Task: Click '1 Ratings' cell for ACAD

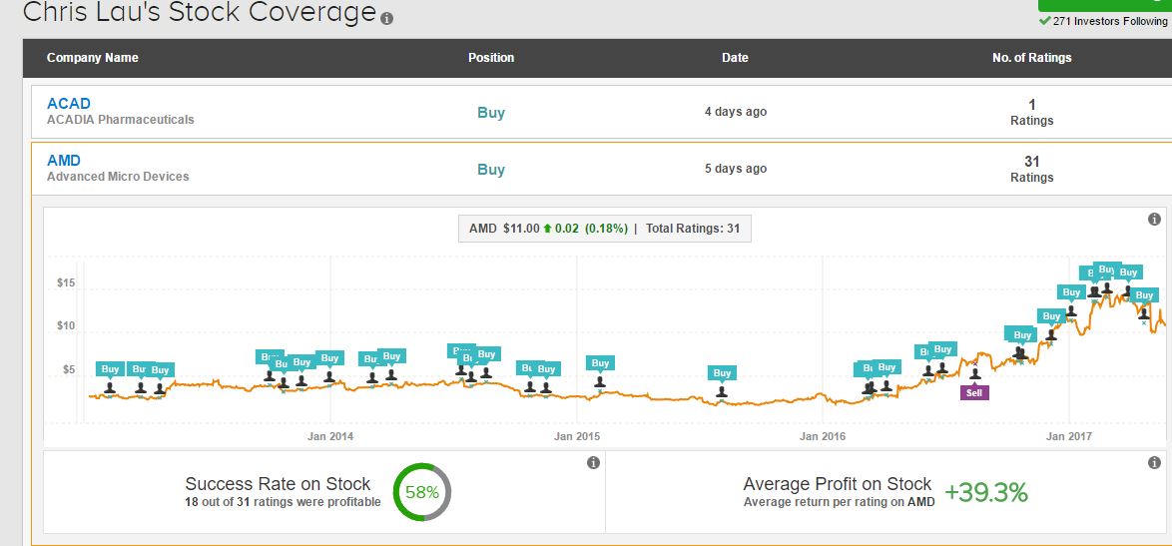Action: coord(1032,113)
